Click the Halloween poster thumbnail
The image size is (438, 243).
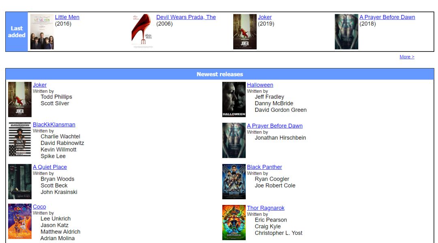234,99
